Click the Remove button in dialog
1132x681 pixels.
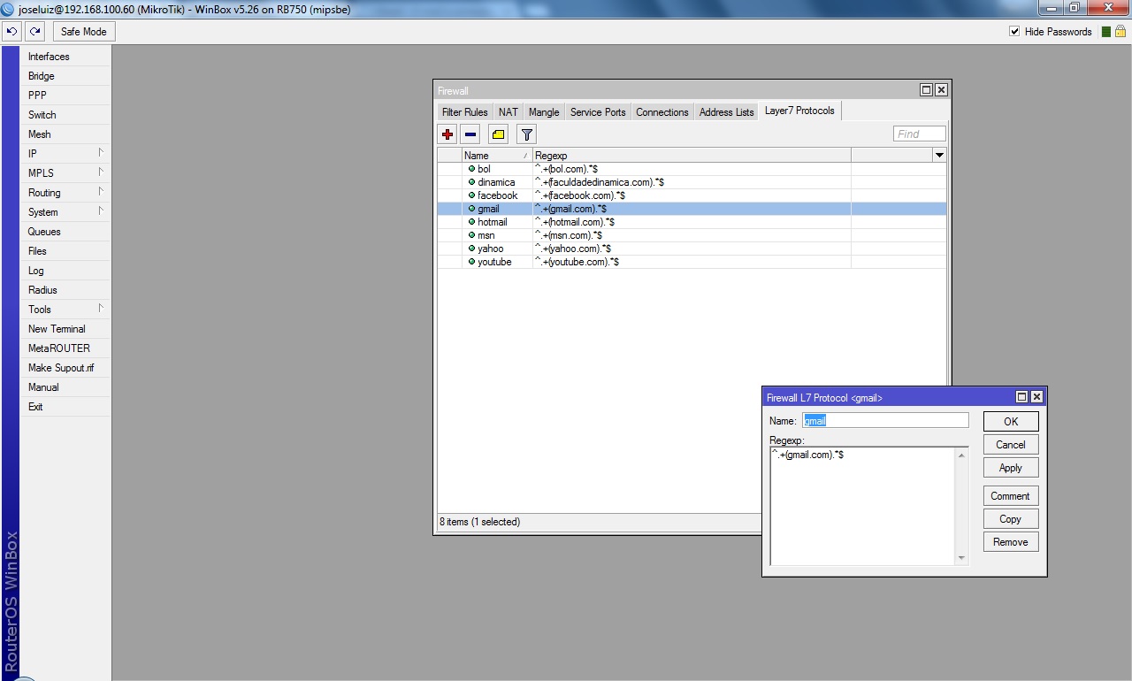pyautogui.click(x=1011, y=542)
